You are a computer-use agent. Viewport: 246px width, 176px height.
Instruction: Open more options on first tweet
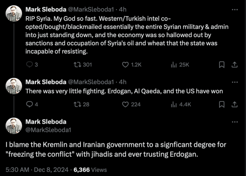click(x=235, y=10)
